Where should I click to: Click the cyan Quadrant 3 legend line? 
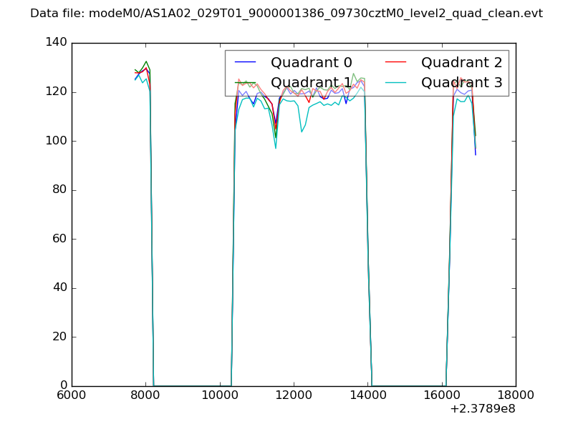point(396,82)
